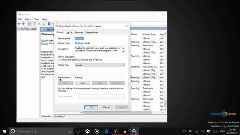Open the Action menu in Services

(x=28, y=19)
